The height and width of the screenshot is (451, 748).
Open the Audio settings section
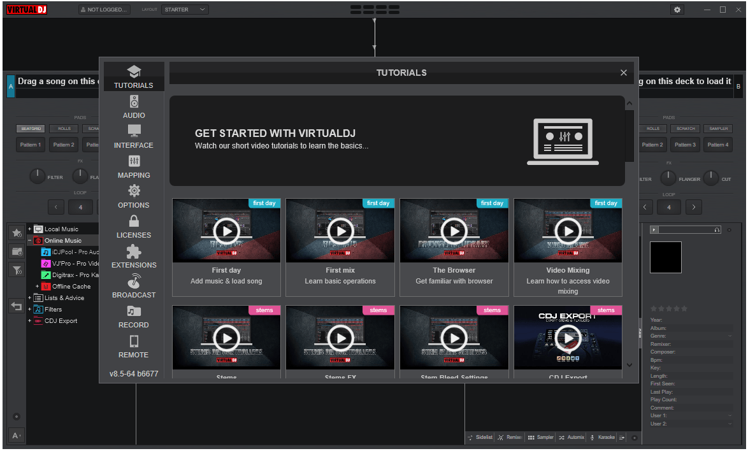pyautogui.click(x=134, y=107)
